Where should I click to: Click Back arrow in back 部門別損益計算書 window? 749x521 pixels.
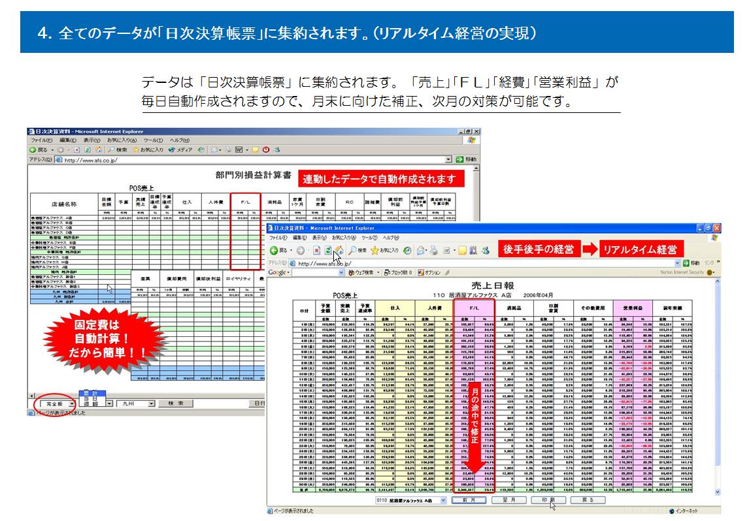(x=33, y=150)
